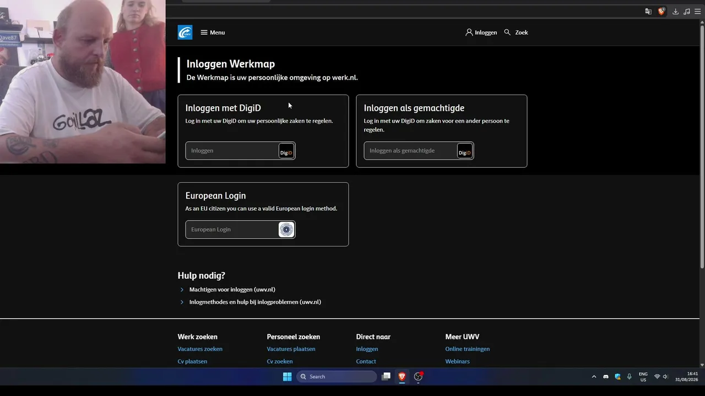The height and width of the screenshot is (396, 705).
Task: Click the Discord tray icon
Action: [x=606, y=377]
